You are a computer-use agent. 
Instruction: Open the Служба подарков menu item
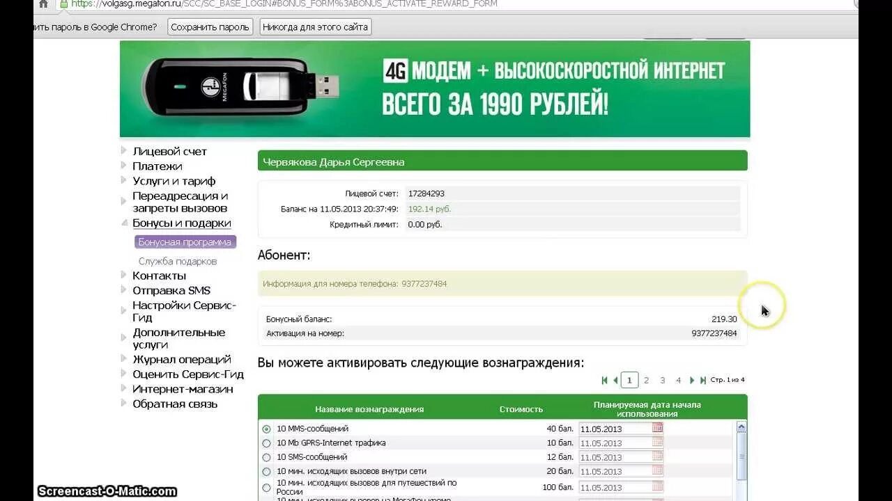[178, 261]
